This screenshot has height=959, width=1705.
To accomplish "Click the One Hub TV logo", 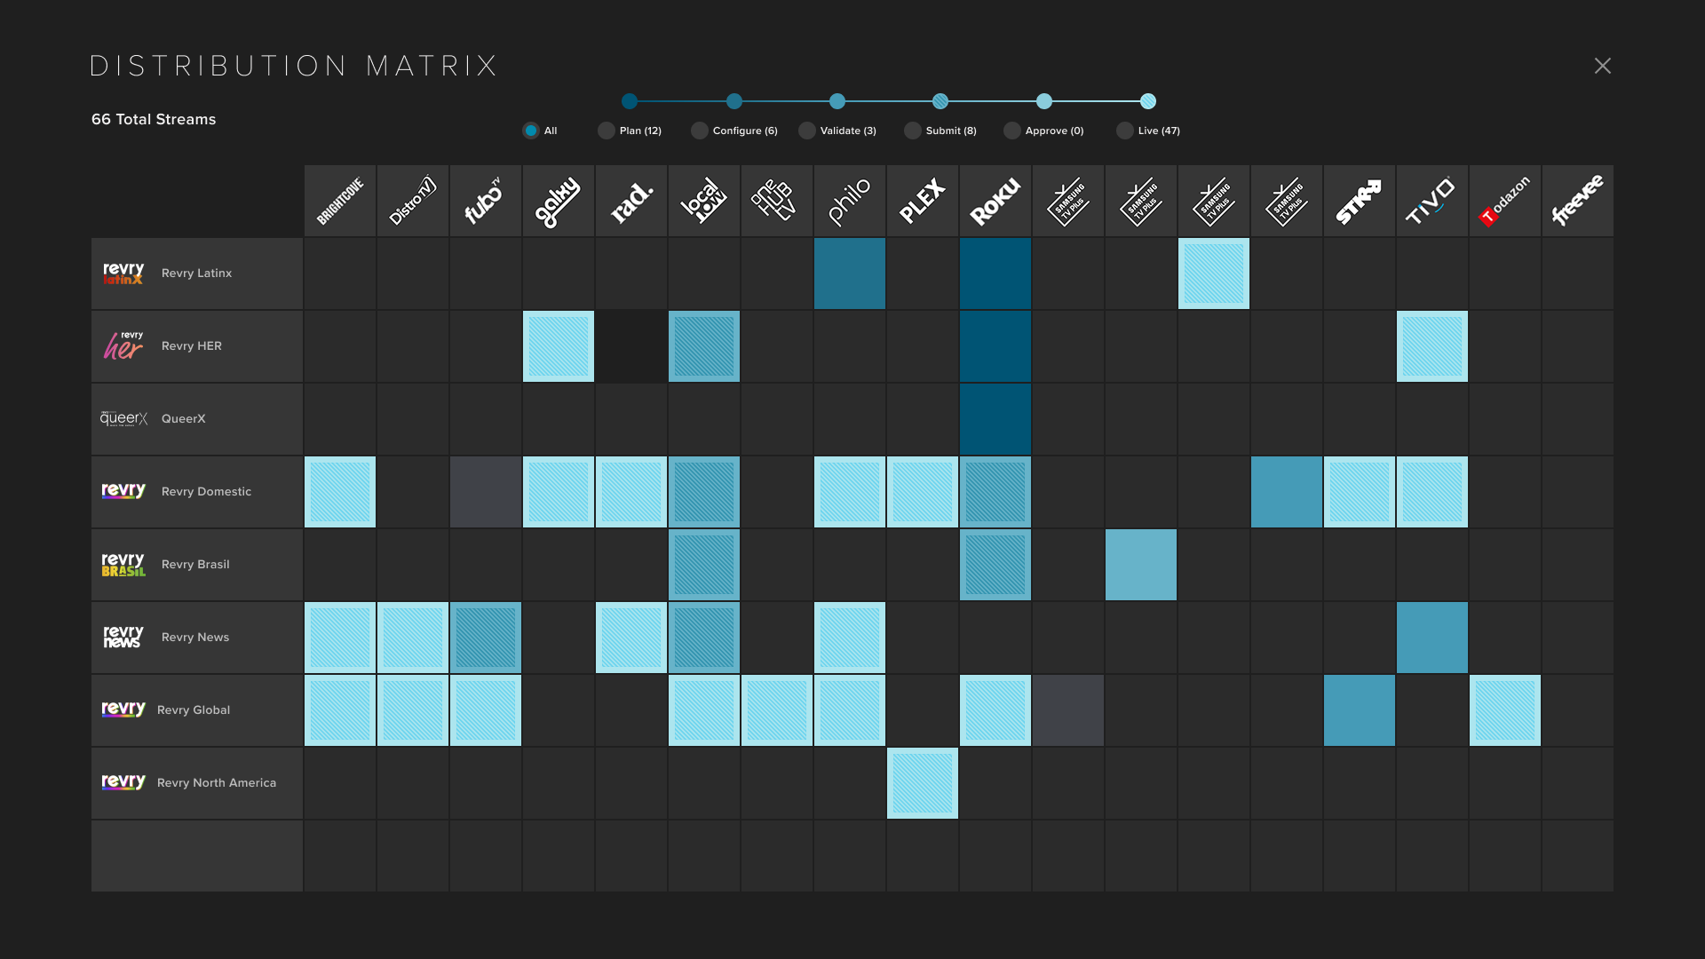I will [x=777, y=201].
